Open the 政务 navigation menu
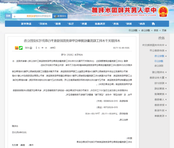The image size is (174, 148). 115,24
